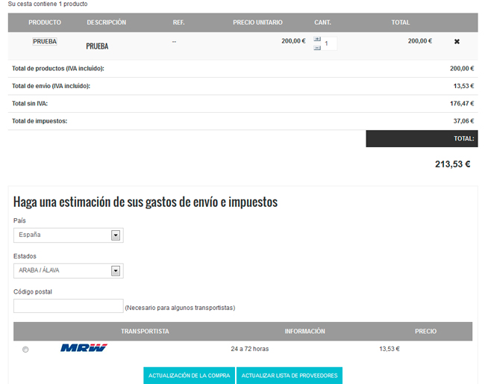The height and width of the screenshot is (384, 485).
Task: Click the shipping estimation heading
Action: pos(145,202)
